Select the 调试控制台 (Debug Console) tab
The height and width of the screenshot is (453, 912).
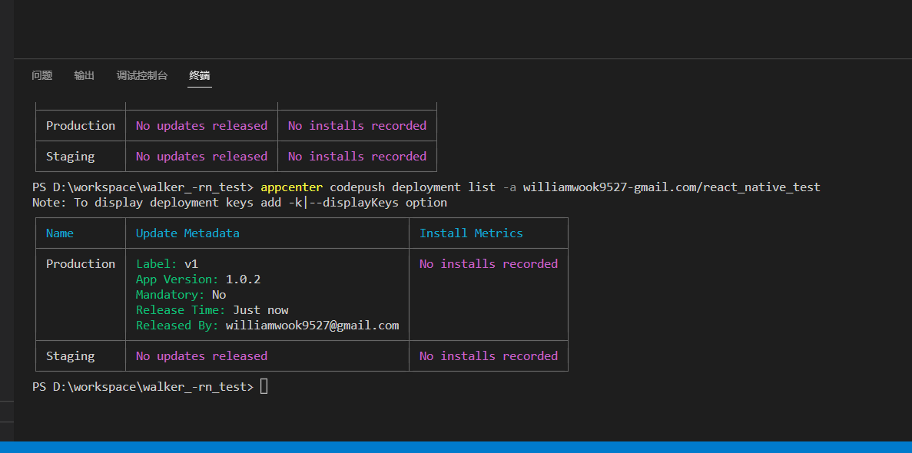pyautogui.click(x=142, y=75)
